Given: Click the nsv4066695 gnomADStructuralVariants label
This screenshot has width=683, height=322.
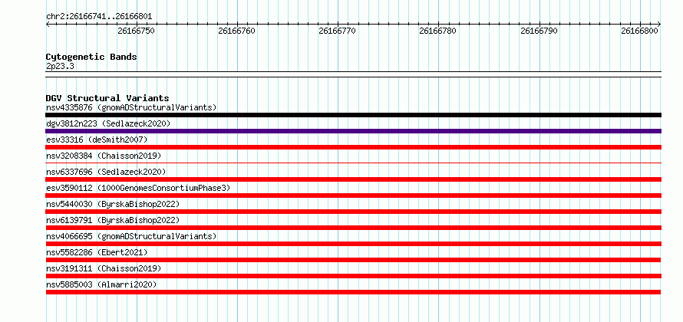Looking at the screenshot, I should coord(131,236).
